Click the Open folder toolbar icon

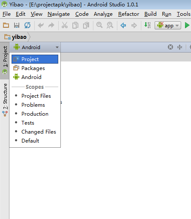pos(6,25)
